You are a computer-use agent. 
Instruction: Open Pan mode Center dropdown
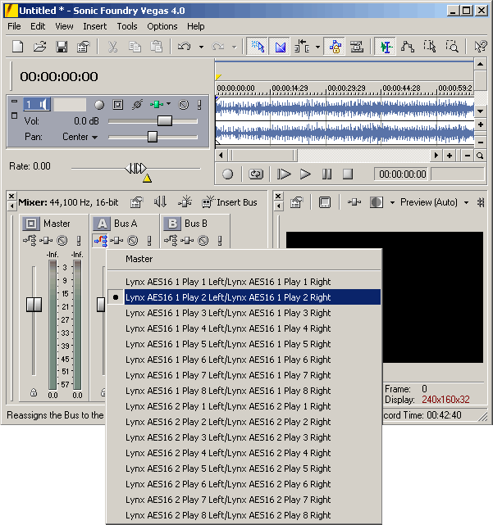80,137
